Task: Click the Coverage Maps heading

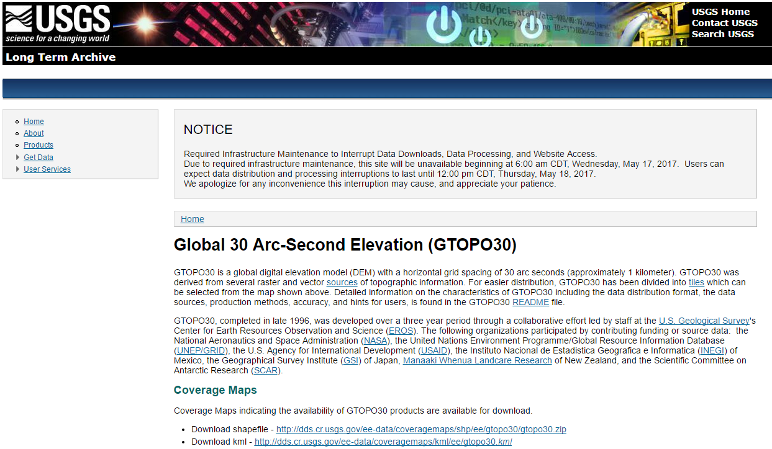Action: pos(216,390)
